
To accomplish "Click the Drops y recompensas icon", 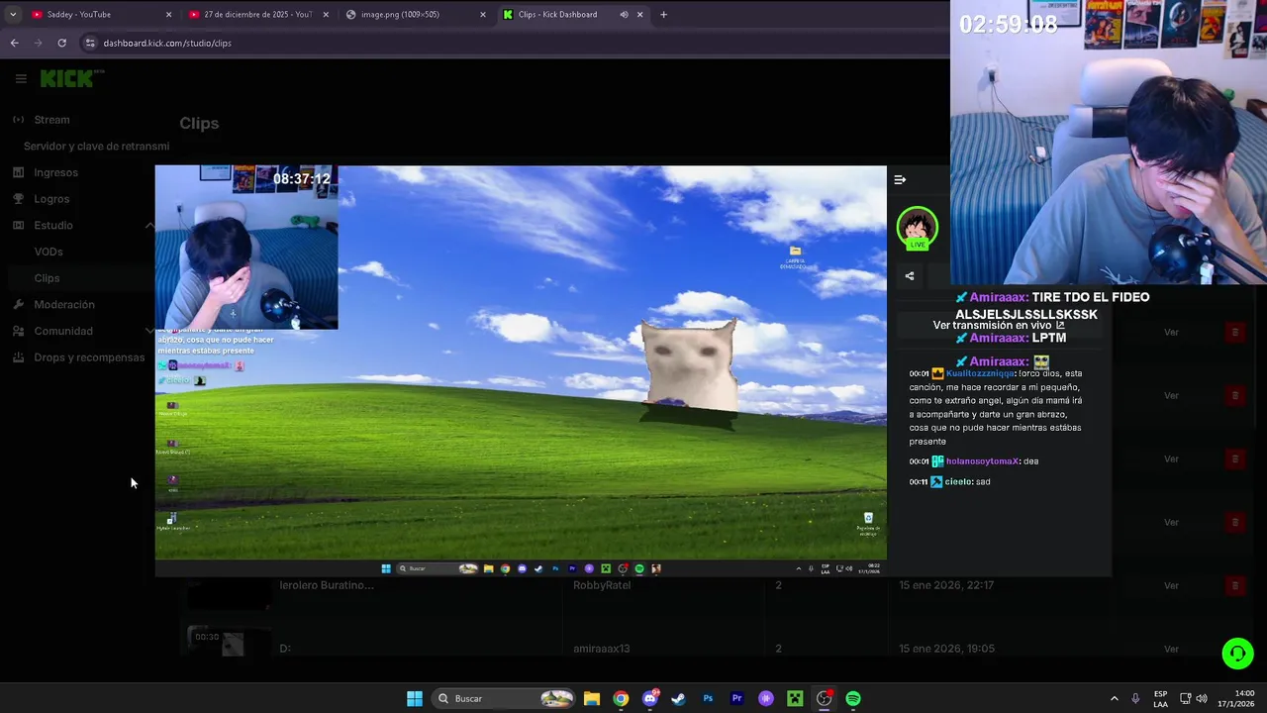I will point(18,357).
